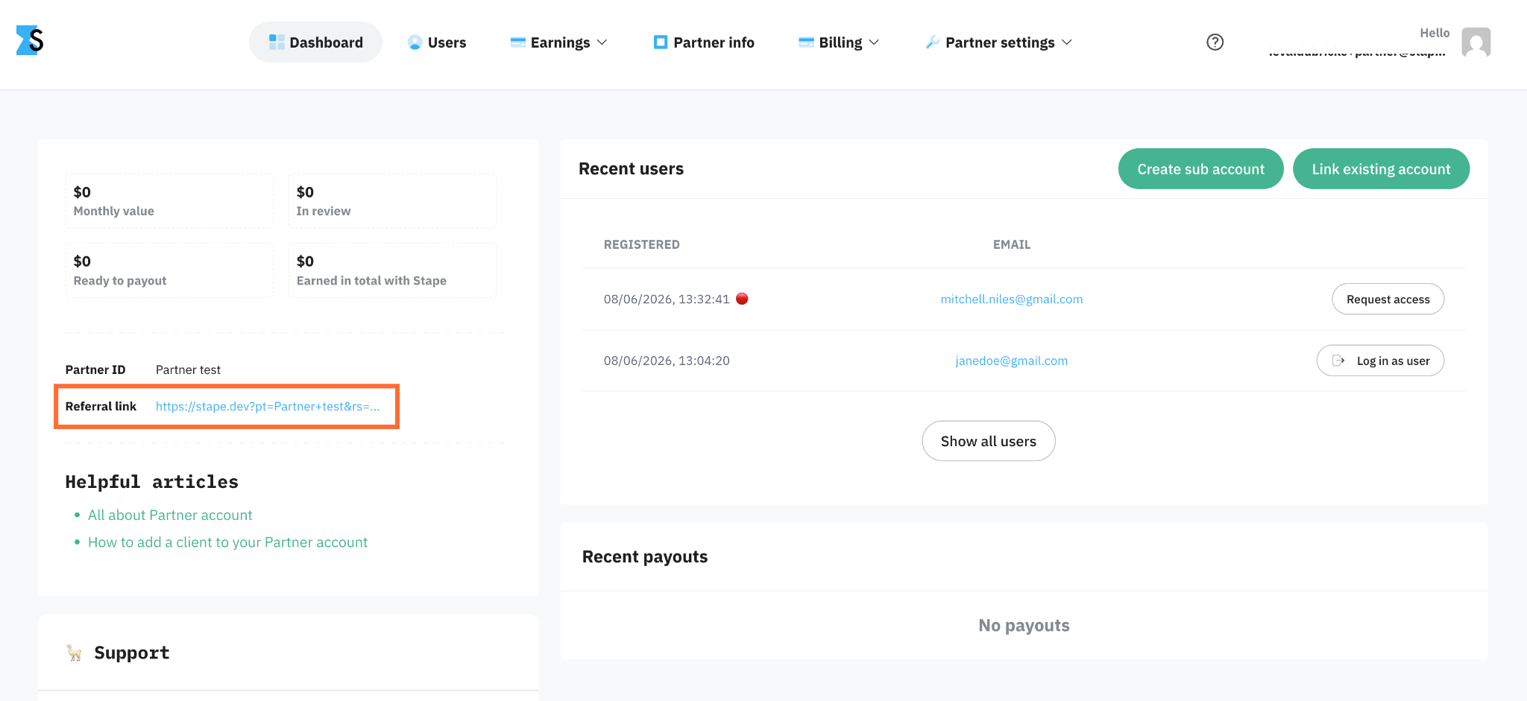
Task: Click the llama icon beside Support
Action: [x=74, y=653]
